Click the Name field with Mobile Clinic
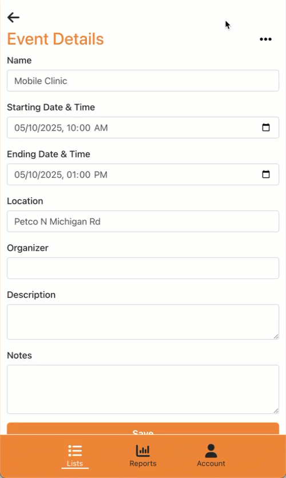Screen dimensions: 286x478 [x=143, y=81]
